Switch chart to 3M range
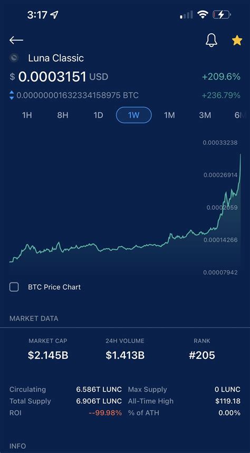 205,115
